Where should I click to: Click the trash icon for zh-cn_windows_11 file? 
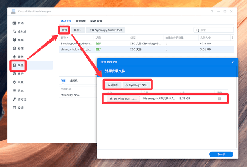point(220,99)
